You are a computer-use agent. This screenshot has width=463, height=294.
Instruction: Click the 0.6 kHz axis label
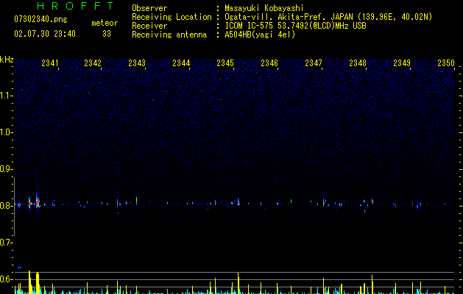[6, 279]
